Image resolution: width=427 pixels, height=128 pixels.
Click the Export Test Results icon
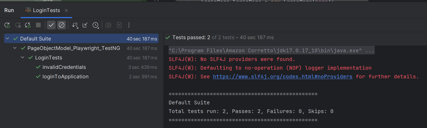pos(119,25)
